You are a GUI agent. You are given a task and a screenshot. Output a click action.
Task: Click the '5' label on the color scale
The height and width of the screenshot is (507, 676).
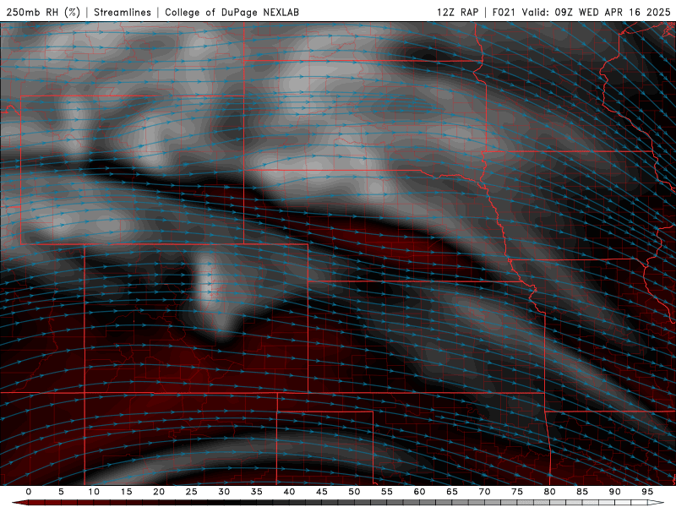tap(61, 492)
